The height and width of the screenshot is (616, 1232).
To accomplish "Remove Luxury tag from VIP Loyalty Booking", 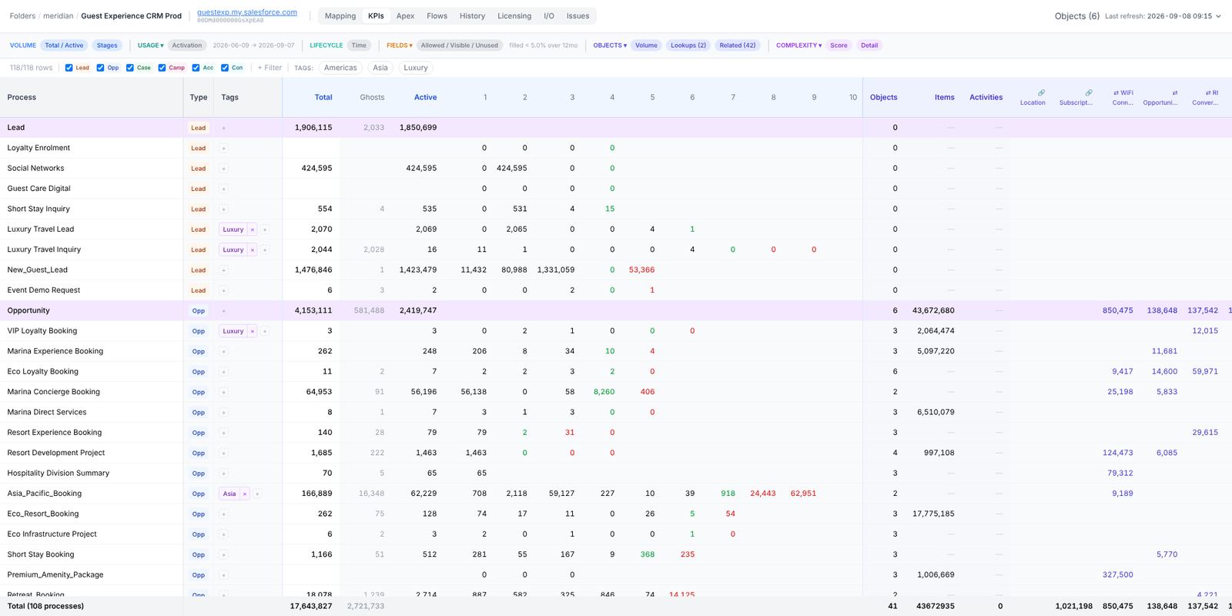I will (252, 331).
